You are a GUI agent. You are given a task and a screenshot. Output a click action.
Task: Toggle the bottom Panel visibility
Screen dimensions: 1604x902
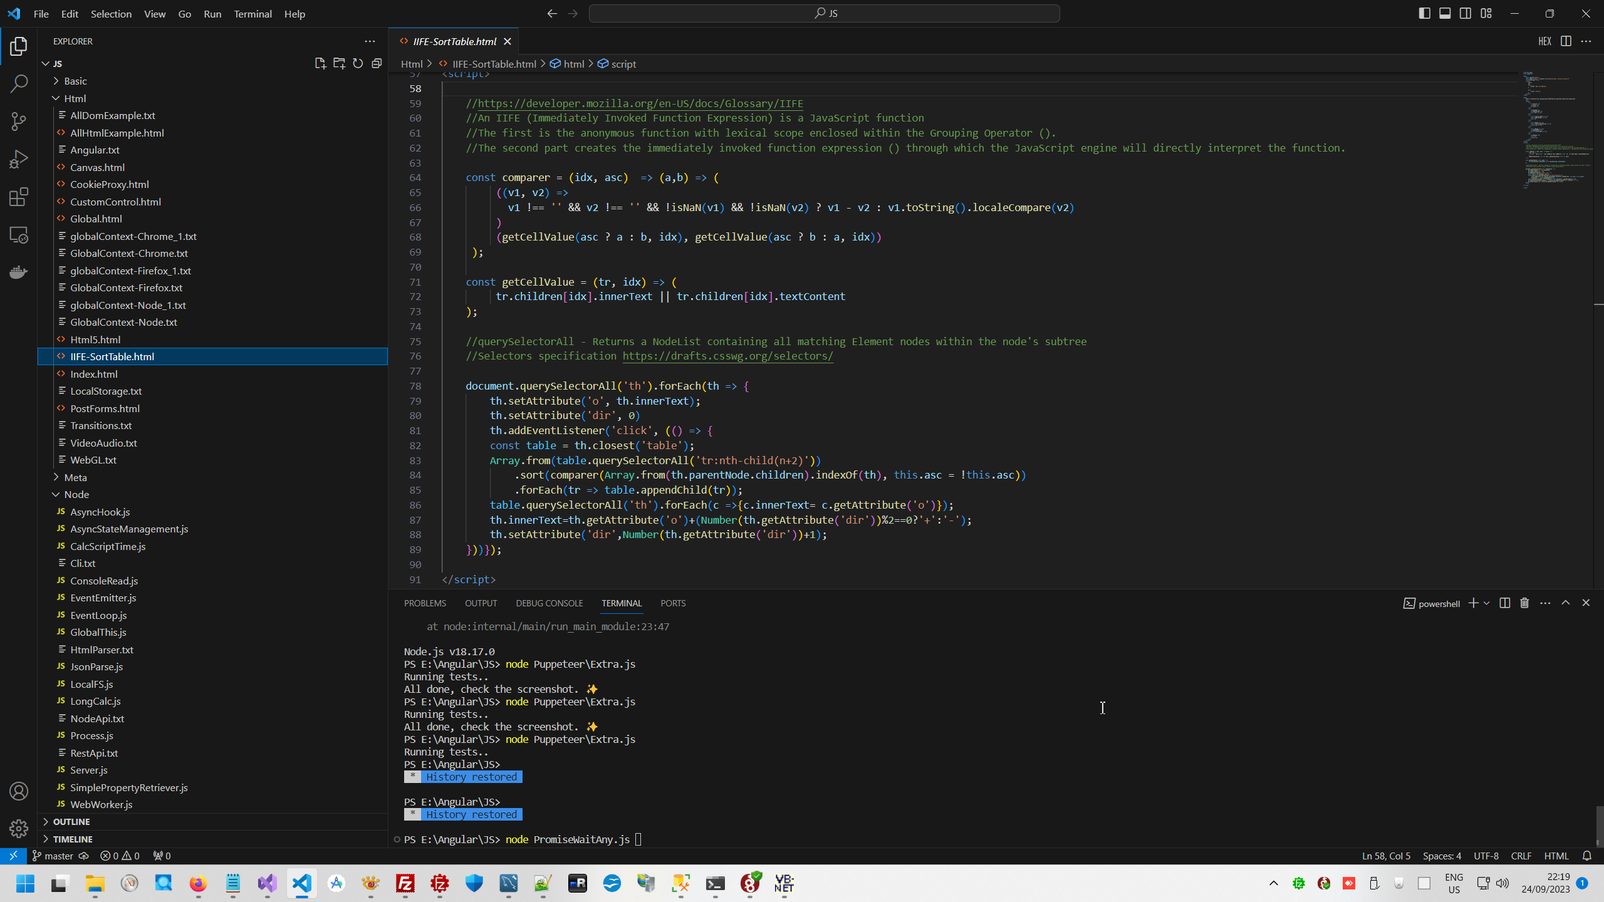[x=1445, y=13]
